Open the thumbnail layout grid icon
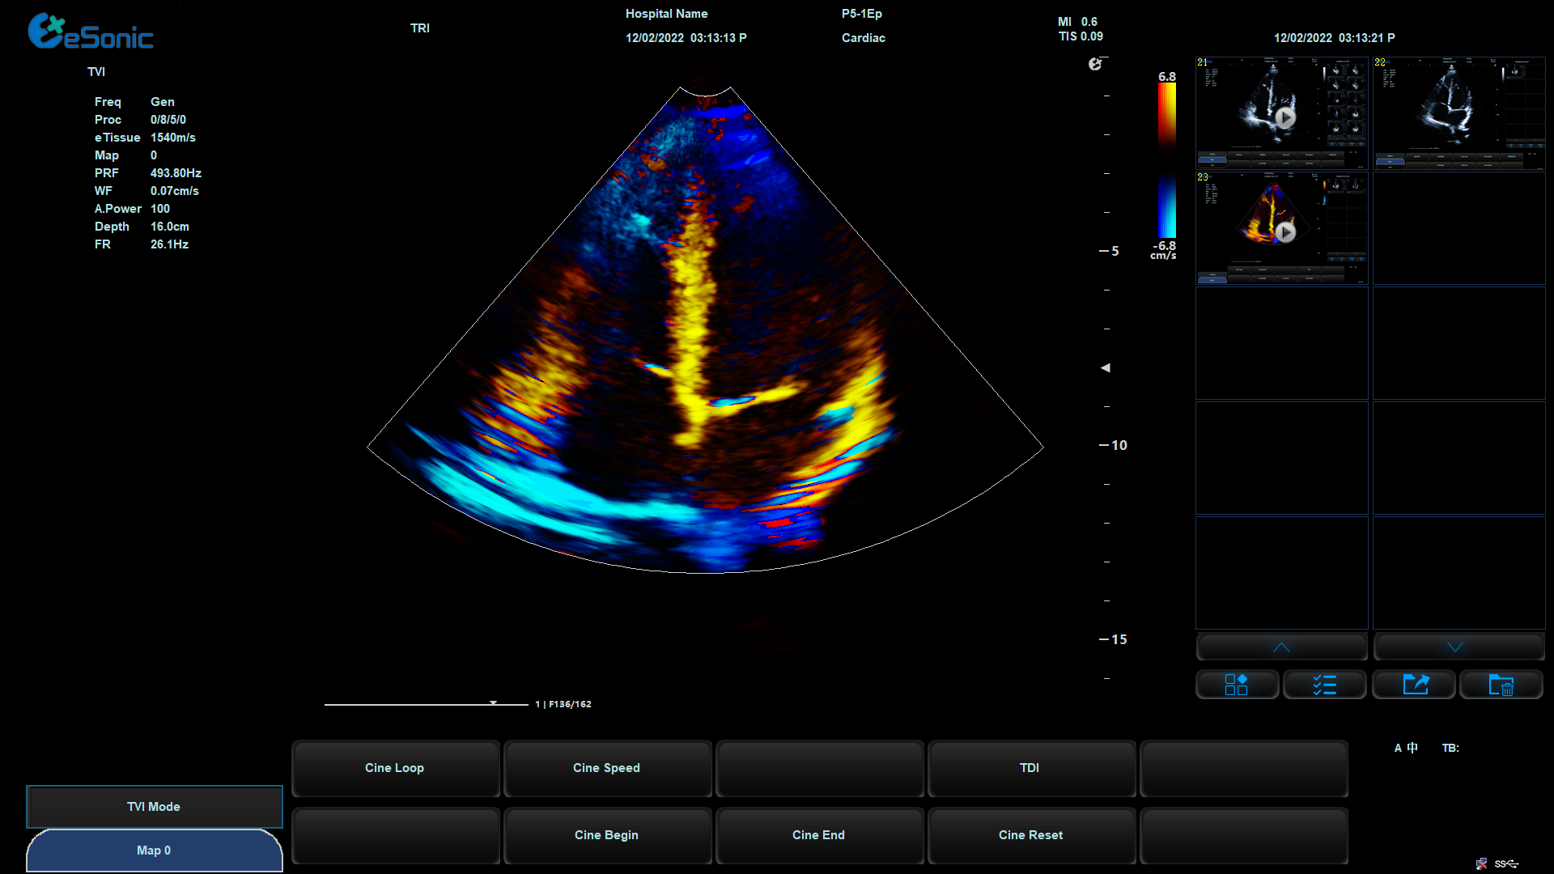The width and height of the screenshot is (1554, 874). pyautogui.click(x=1237, y=685)
